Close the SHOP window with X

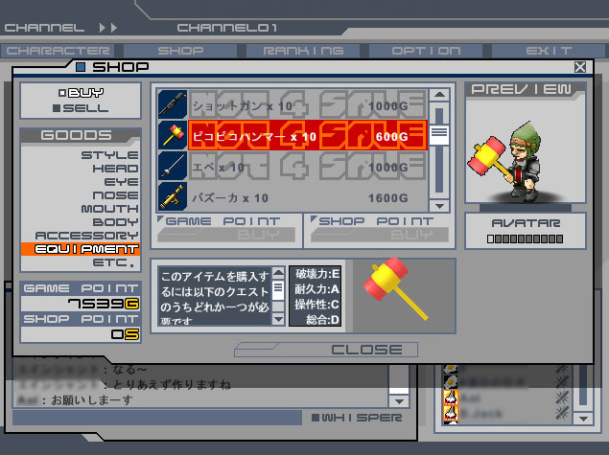click(580, 67)
